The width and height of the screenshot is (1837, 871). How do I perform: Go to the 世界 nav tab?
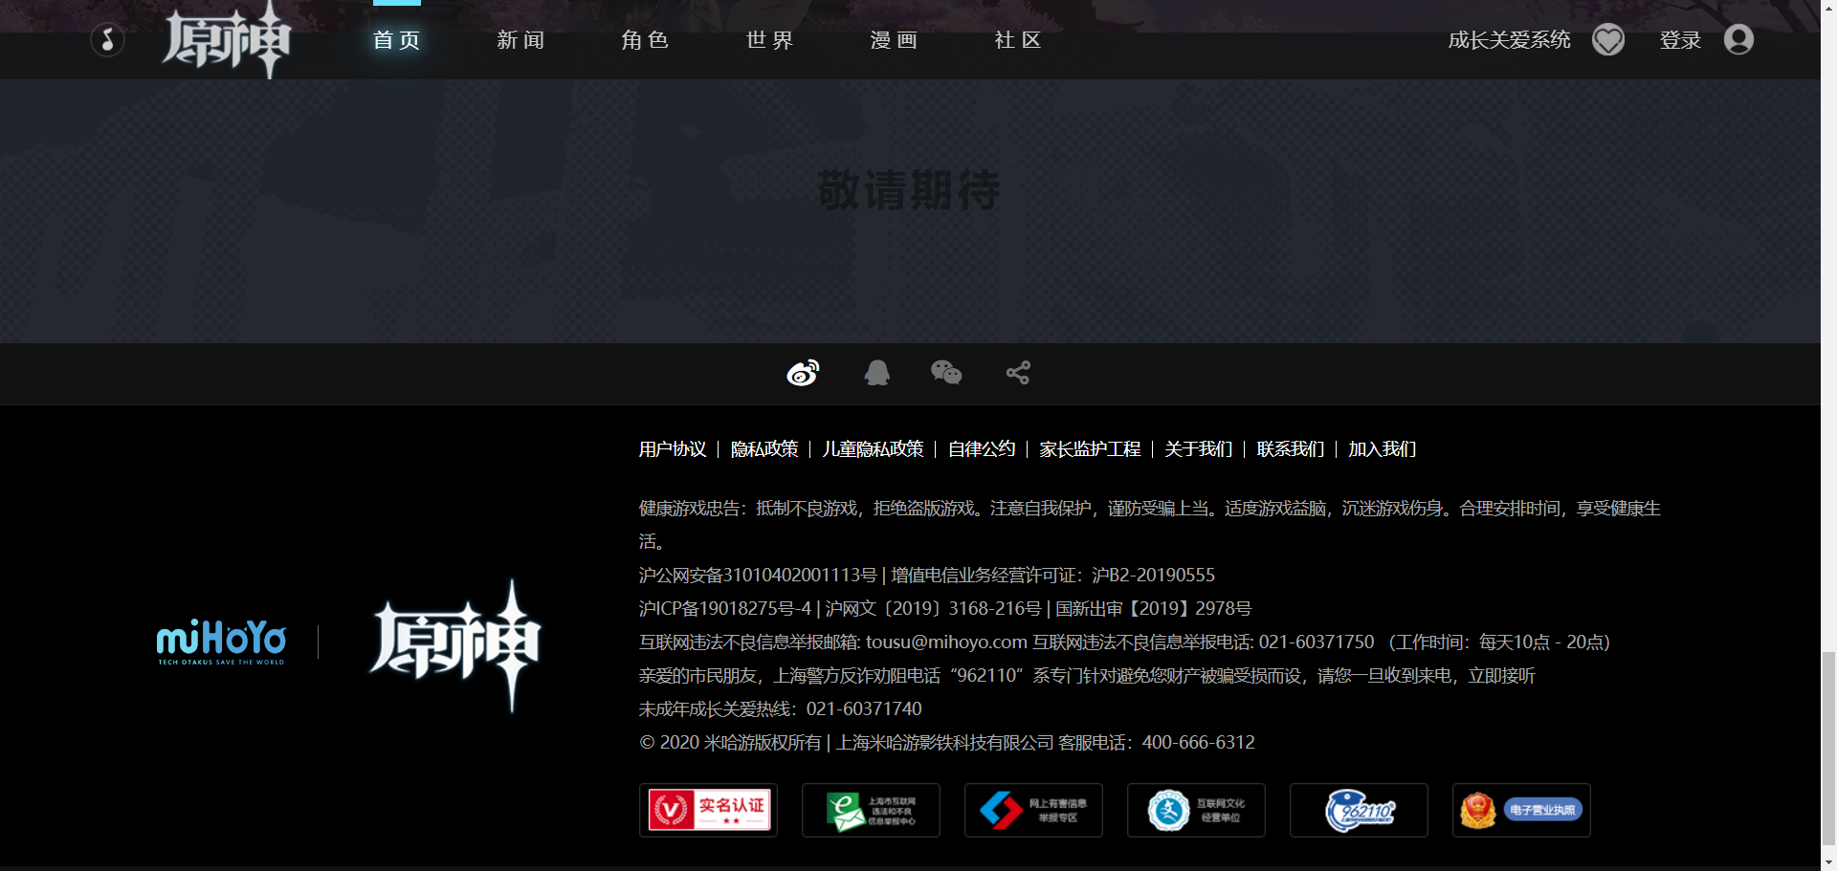click(769, 40)
